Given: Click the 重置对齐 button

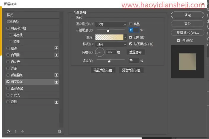Looking at the screenshot, I should [x=135, y=52].
